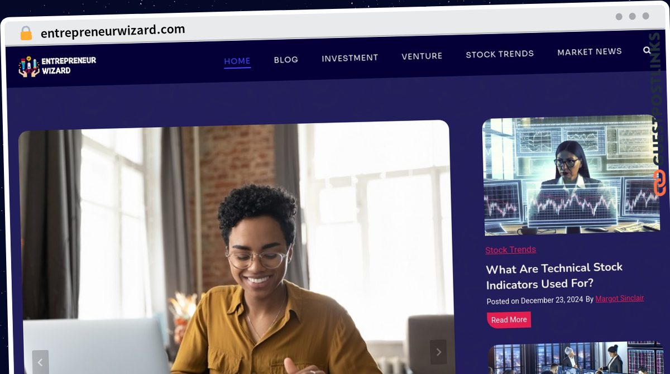Screen dimensions: 670x374
Task: Open article What Are Technical Stock Indicators
Action: [554, 276]
